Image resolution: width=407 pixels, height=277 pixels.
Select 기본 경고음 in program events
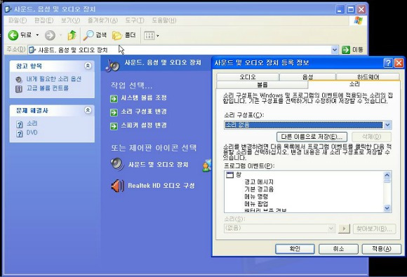[259, 189]
